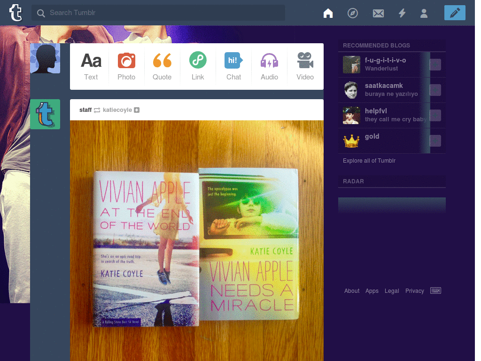Click the f-u-g-i-t-i-v-o avatar
The image size is (481, 361).
351,64
